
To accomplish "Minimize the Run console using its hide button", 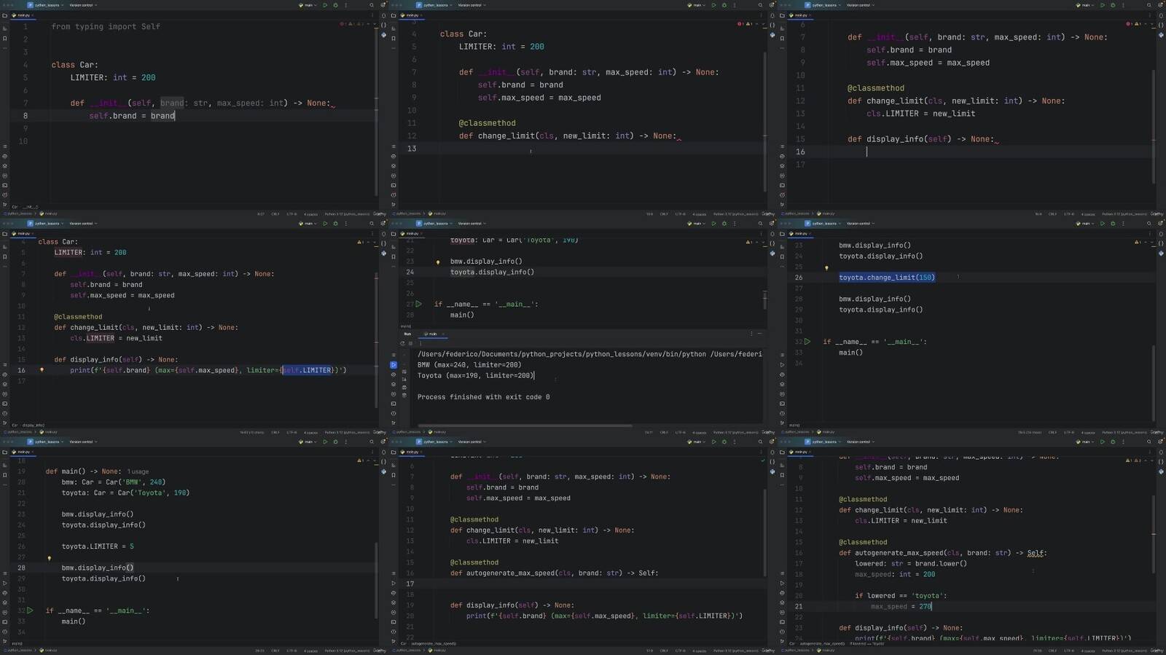I will pyautogui.click(x=759, y=334).
